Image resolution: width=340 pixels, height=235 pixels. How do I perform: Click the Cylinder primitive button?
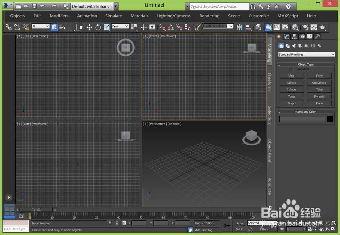pyautogui.click(x=292, y=90)
